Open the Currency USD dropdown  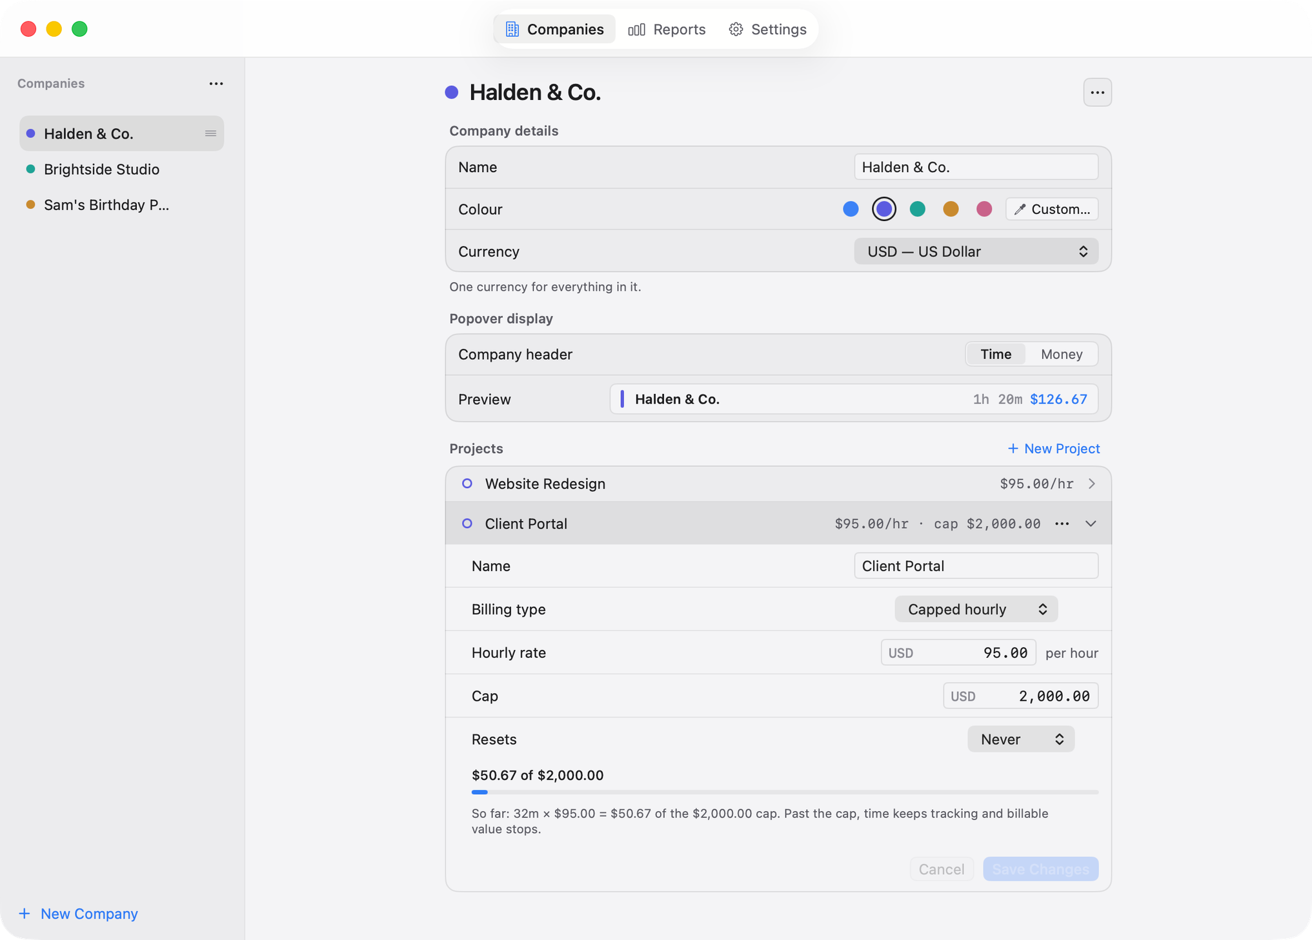point(976,251)
